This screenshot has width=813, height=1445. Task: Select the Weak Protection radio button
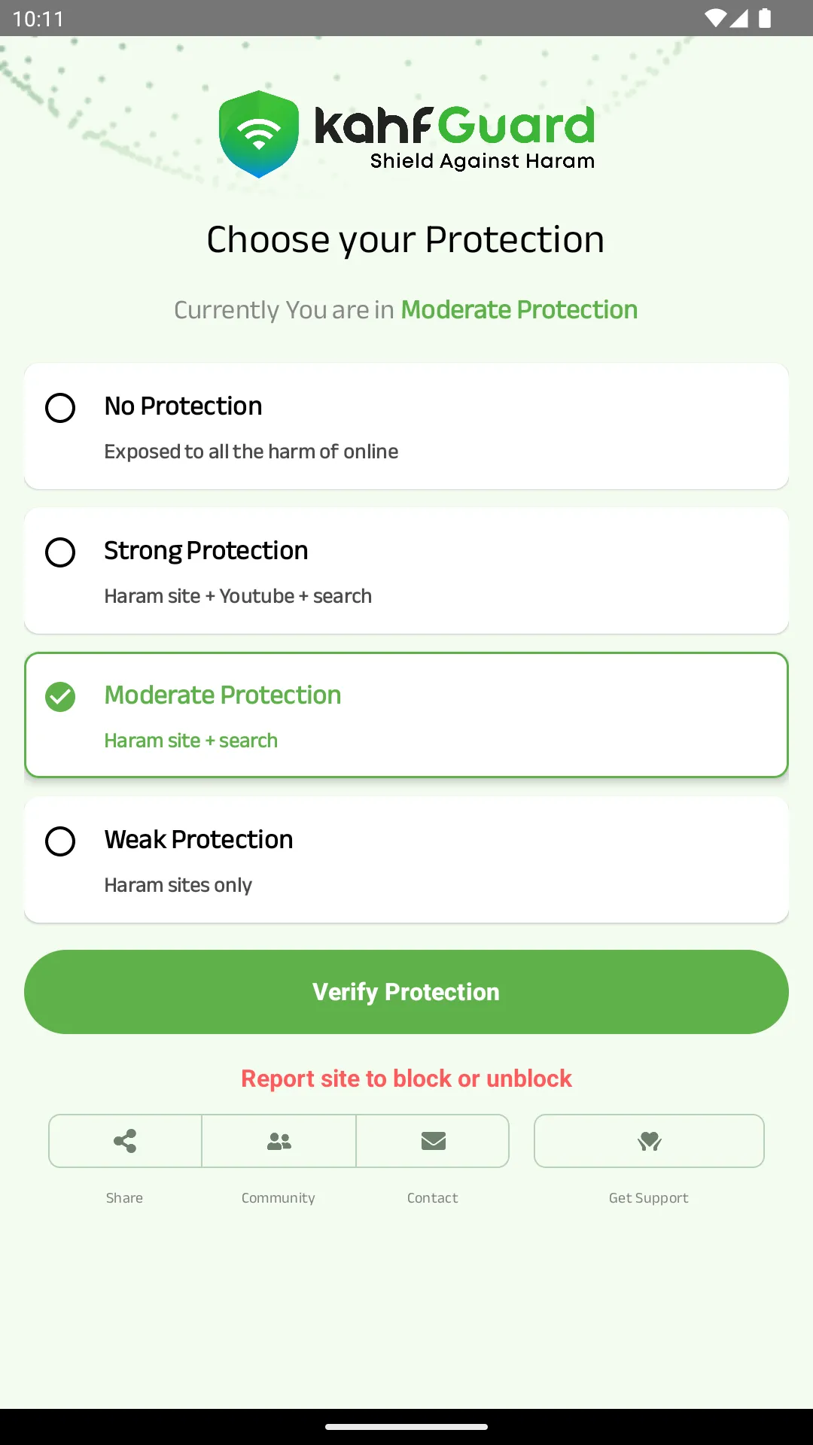pos(61,842)
